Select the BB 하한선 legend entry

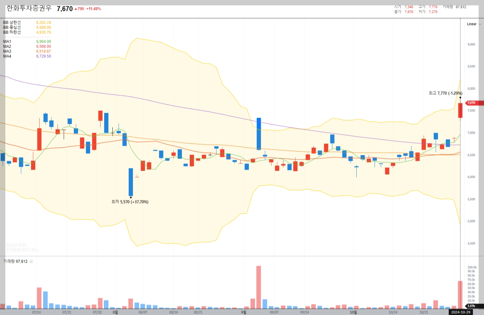pyautogui.click(x=12, y=32)
